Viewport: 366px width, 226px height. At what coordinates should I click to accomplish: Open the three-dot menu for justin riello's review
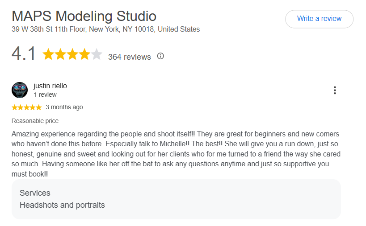tap(335, 90)
